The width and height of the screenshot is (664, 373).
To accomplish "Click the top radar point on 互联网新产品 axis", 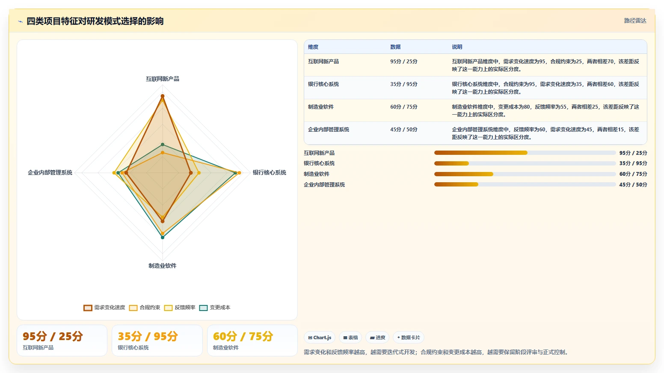I will (163, 96).
